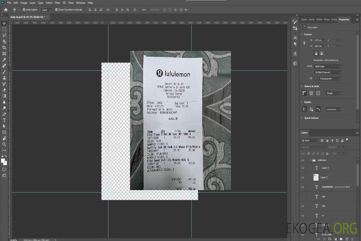Click the add layer mask icon

[330, 239]
